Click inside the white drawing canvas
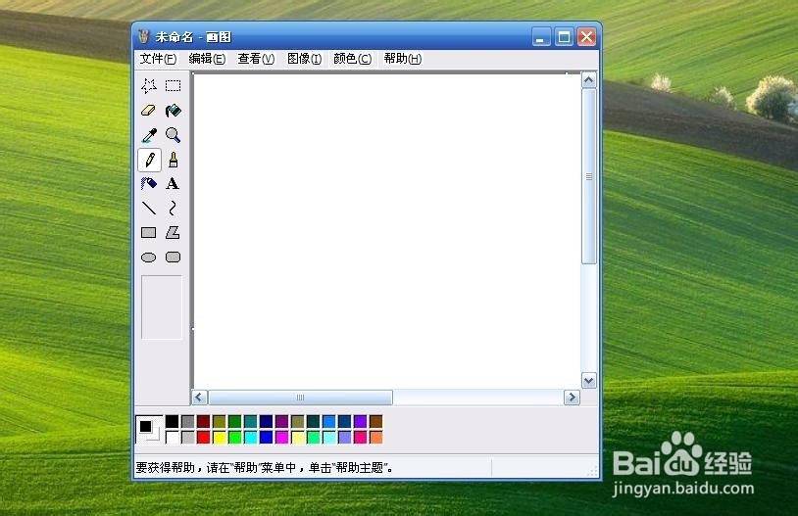Screen dimensions: 798x516 click(387, 231)
